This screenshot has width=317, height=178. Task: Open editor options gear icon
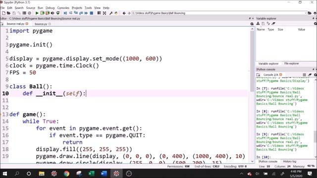click(252, 24)
